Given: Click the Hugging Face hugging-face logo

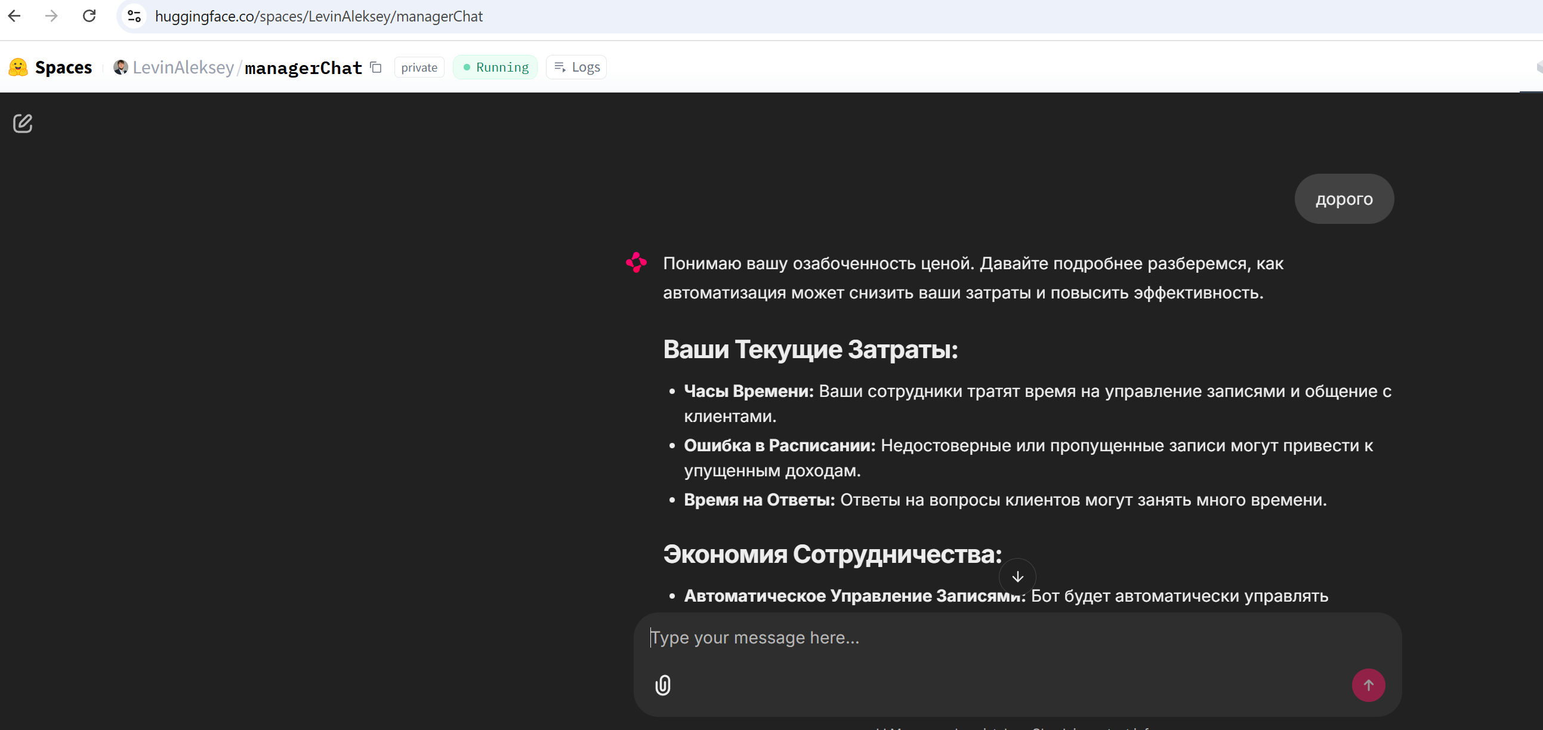Looking at the screenshot, I should [18, 67].
